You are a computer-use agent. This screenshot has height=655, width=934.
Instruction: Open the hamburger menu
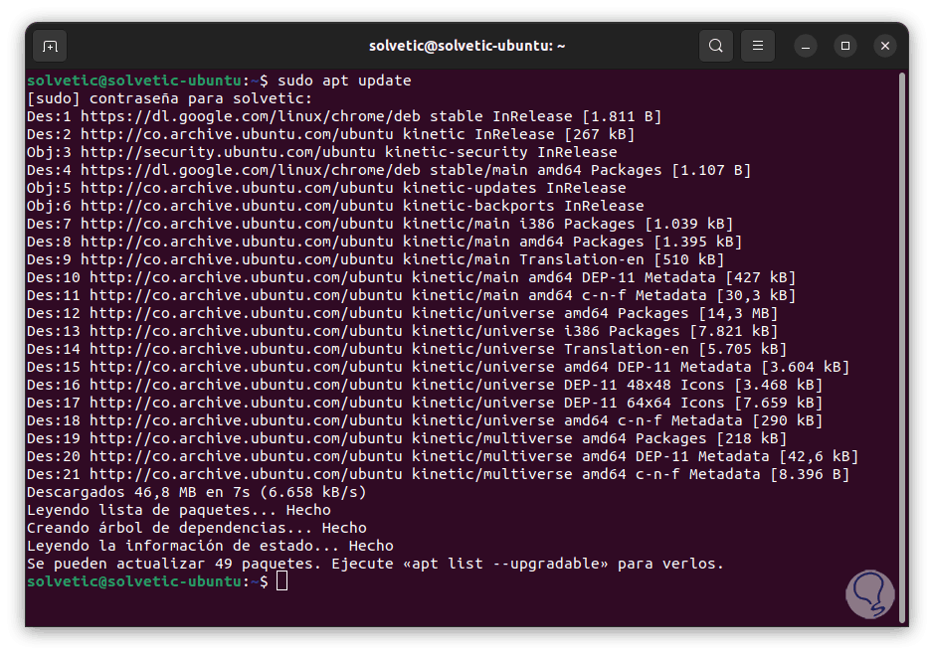tap(757, 46)
